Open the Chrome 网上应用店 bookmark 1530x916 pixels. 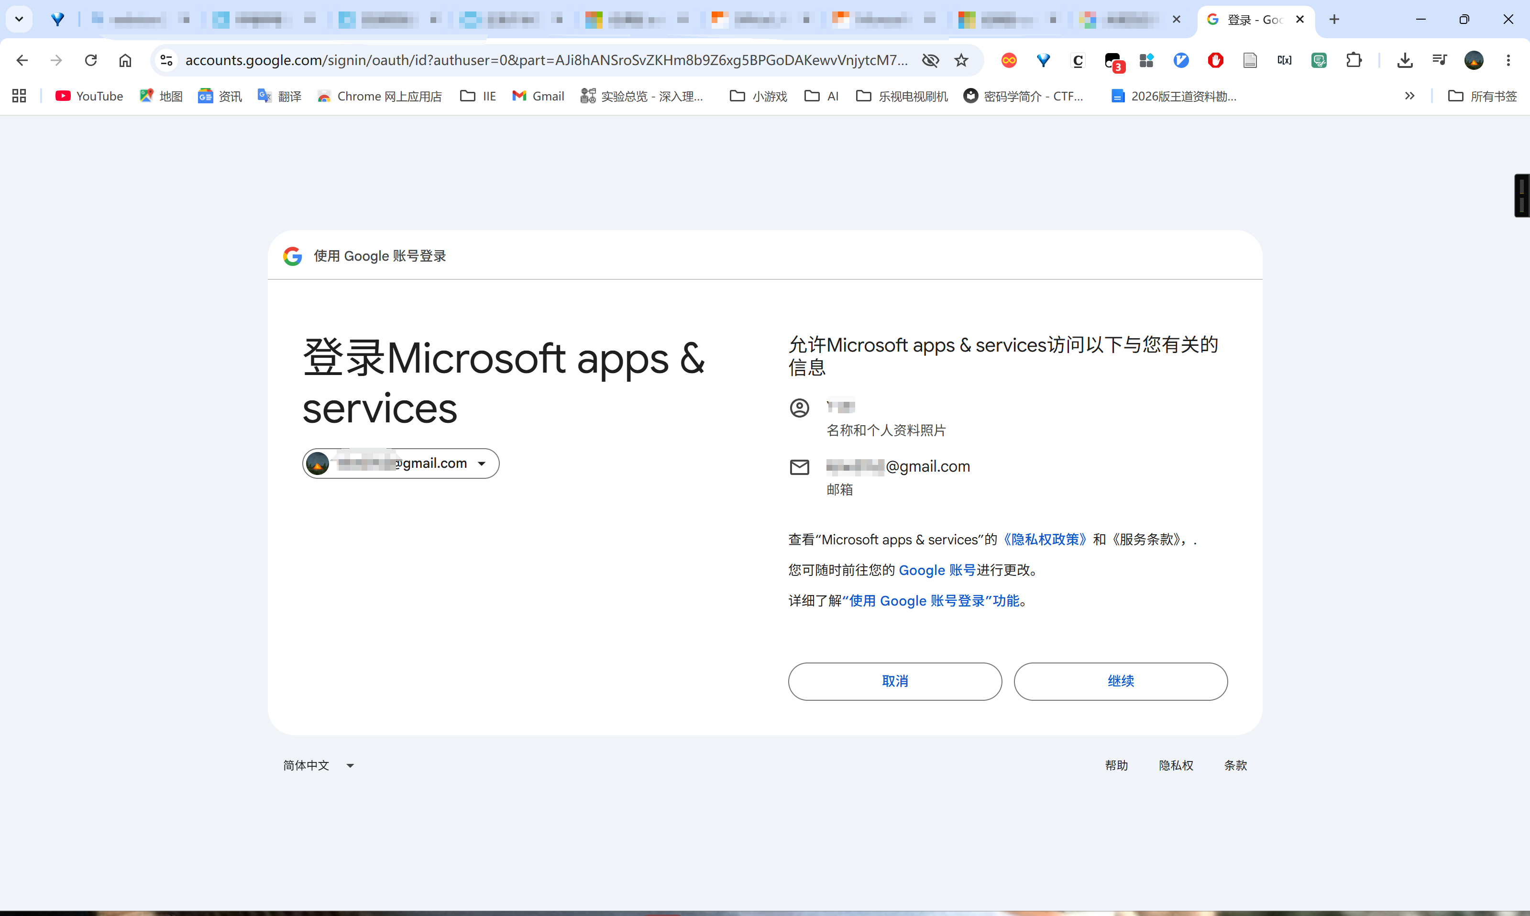pyautogui.click(x=380, y=96)
